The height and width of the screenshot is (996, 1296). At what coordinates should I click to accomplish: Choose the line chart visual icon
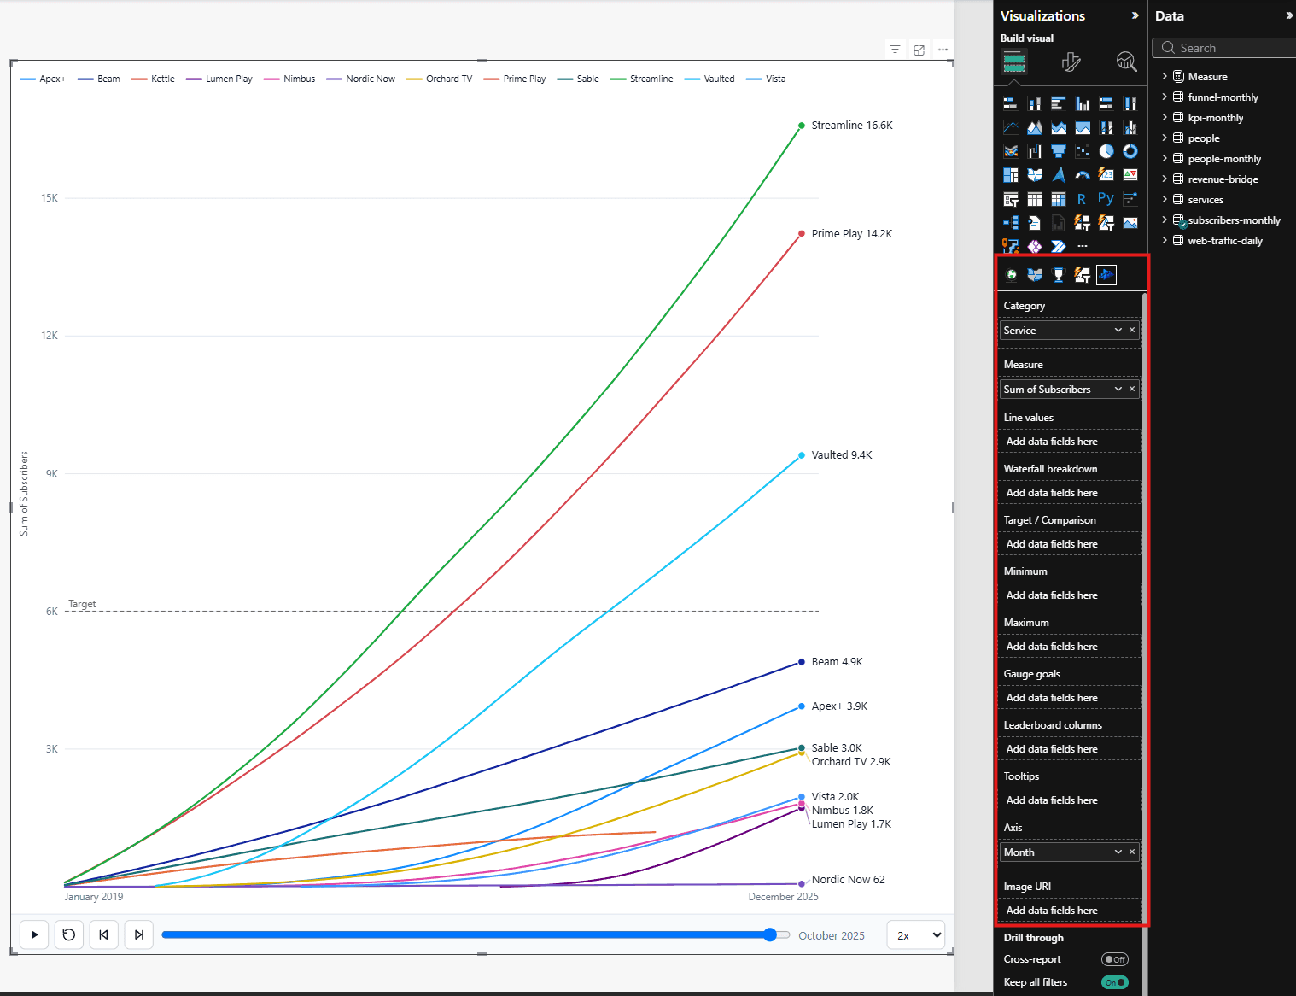[1011, 127]
